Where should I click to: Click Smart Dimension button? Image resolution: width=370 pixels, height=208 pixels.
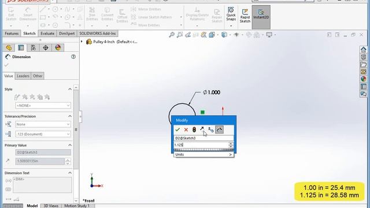point(28,14)
